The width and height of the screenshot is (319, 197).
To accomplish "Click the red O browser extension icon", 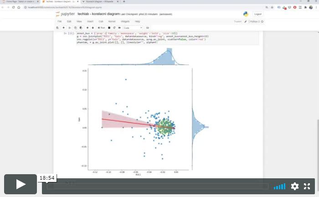I will coord(295,7).
